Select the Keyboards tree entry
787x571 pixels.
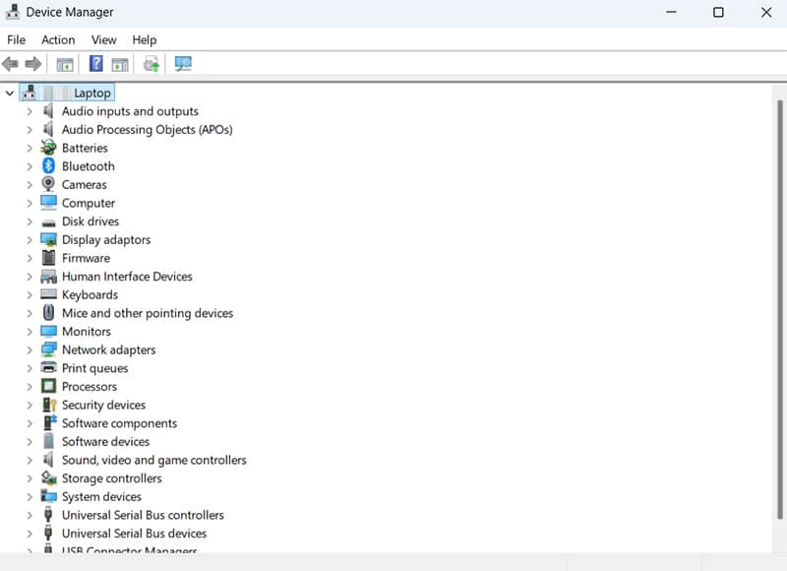pyautogui.click(x=90, y=294)
